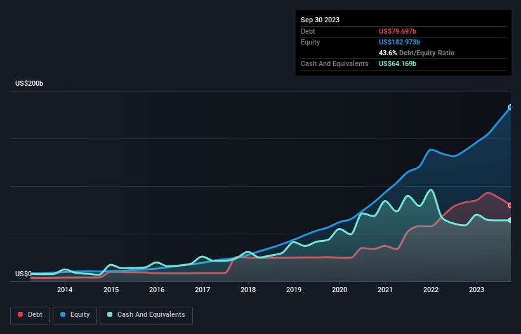Click the 2023 x-axis label
The image size is (521, 334).
click(x=477, y=290)
